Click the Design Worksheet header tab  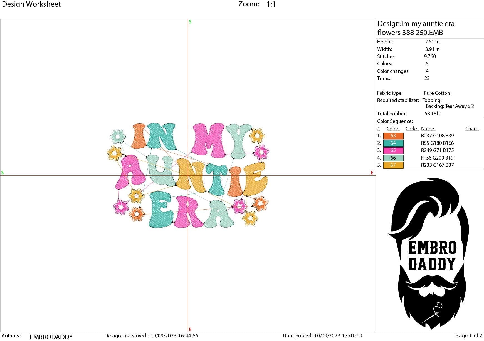(x=31, y=4)
